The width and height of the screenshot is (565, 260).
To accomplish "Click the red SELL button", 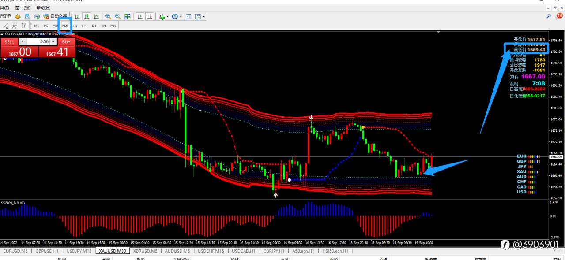I will (x=9, y=42).
